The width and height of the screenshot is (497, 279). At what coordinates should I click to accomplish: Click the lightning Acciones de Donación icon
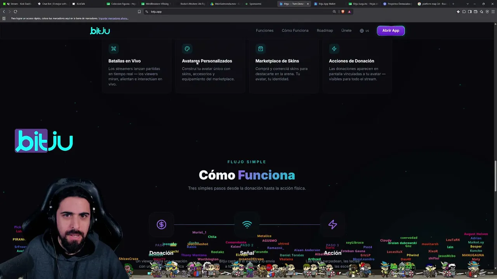[334, 49]
